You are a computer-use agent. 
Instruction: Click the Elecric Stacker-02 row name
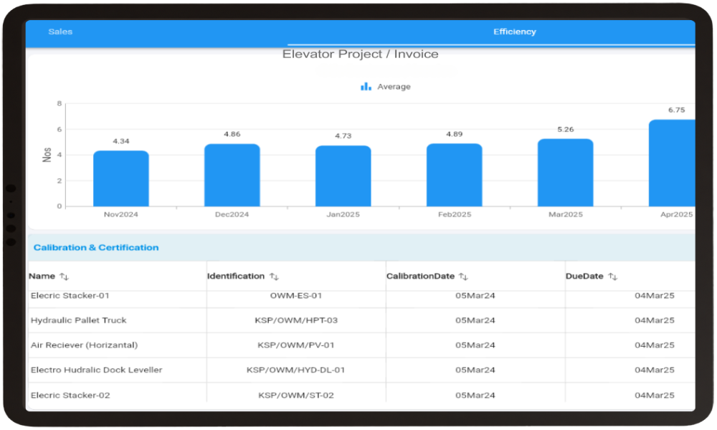coord(70,396)
